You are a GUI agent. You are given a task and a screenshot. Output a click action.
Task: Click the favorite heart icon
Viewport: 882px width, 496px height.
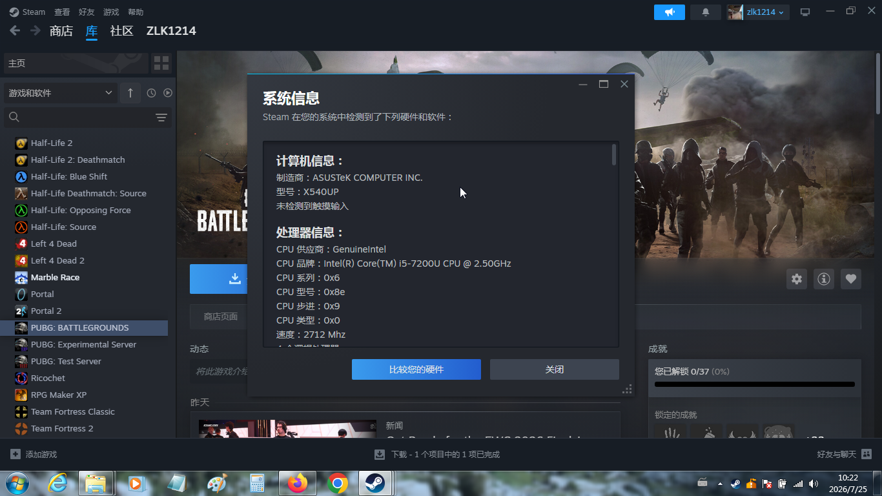coord(851,279)
